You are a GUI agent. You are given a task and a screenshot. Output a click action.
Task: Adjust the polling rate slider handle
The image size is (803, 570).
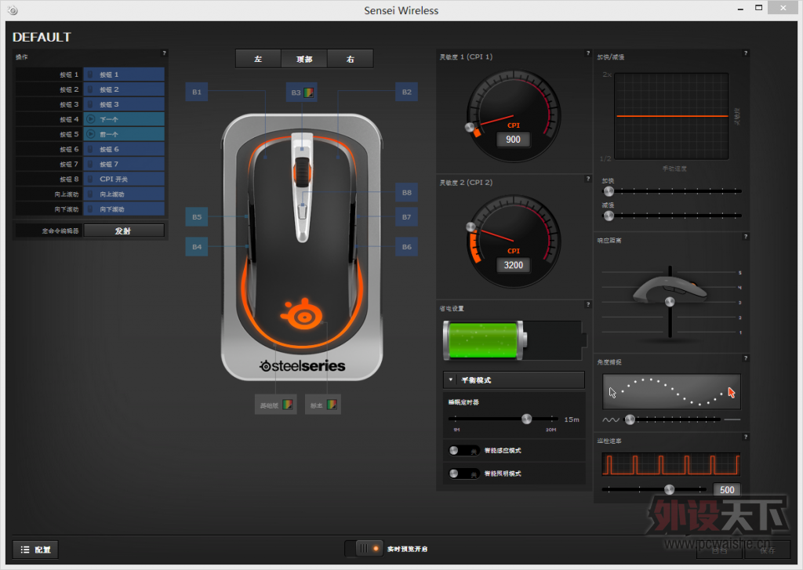point(669,489)
